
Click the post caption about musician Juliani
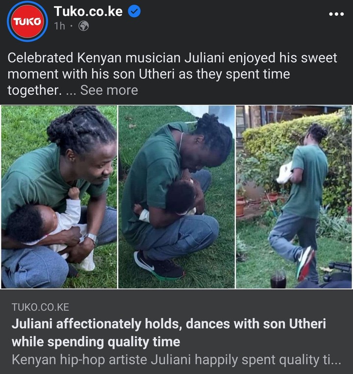click(x=172, y=74)
